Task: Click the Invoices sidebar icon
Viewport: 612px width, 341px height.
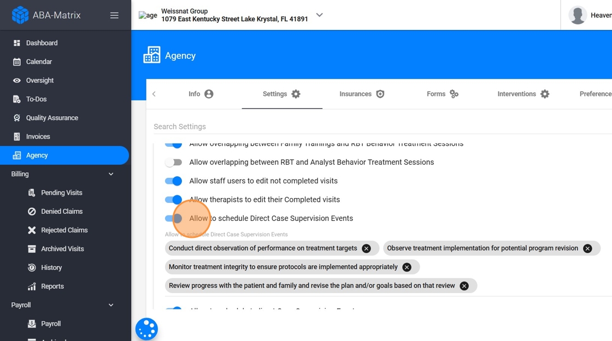Action: pyautogui.click(x=17, y=136)
